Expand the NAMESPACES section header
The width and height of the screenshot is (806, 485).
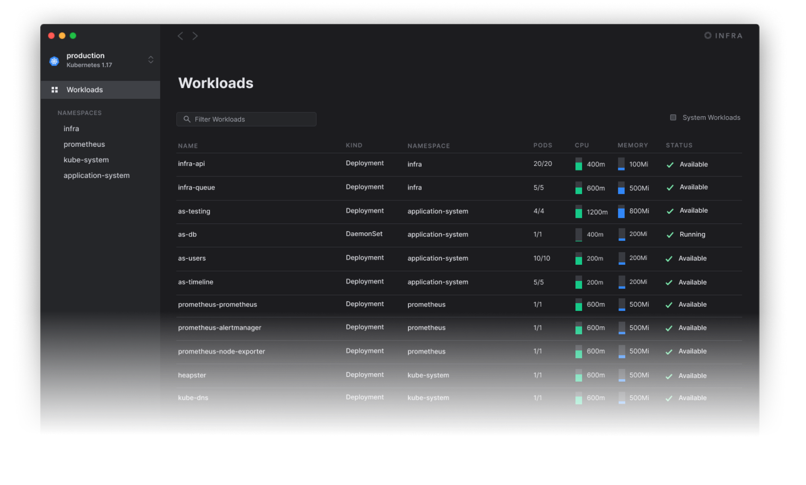tap(79, 112)
